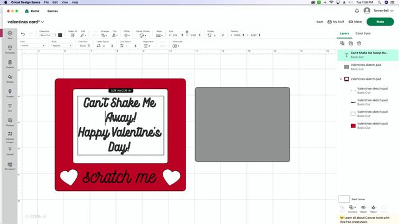399x224 pixels.
Task: Open the Projects panel
Action: (x=10, y=63)
